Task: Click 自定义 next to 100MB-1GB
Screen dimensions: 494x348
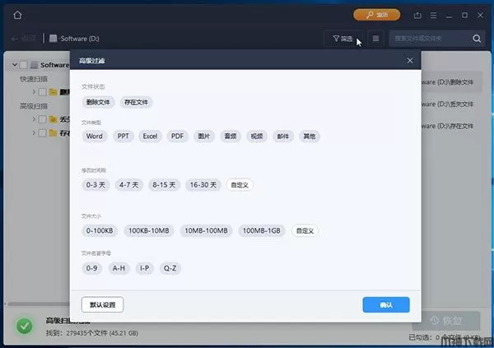Action: click(x=305, y=231)
